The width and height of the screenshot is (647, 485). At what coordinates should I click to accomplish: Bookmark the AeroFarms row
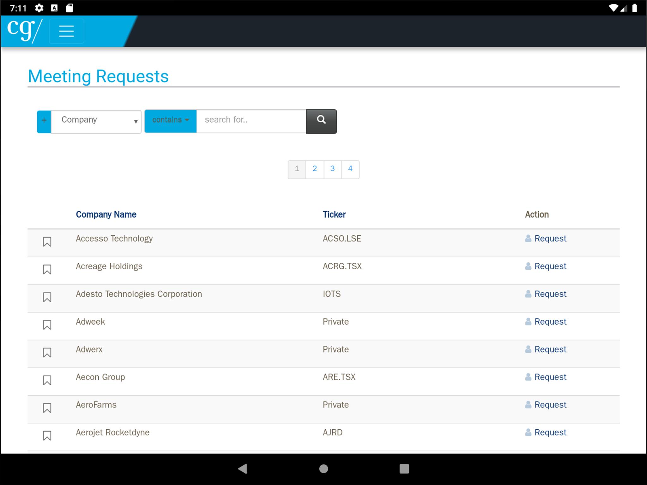click(x=47, y=408)
